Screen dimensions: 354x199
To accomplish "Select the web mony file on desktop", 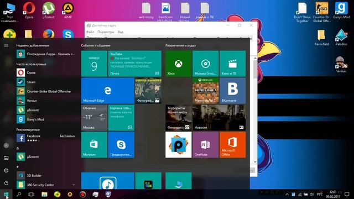I will [x=146, y=11].
